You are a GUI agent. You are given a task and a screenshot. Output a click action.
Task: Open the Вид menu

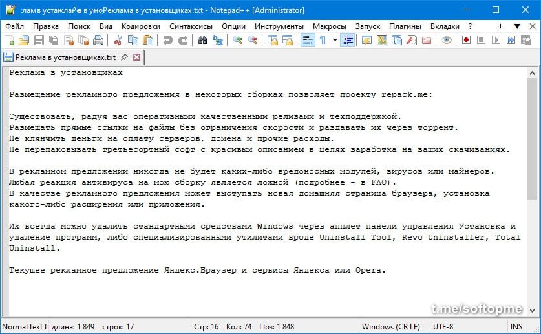[x=106, y=26]
